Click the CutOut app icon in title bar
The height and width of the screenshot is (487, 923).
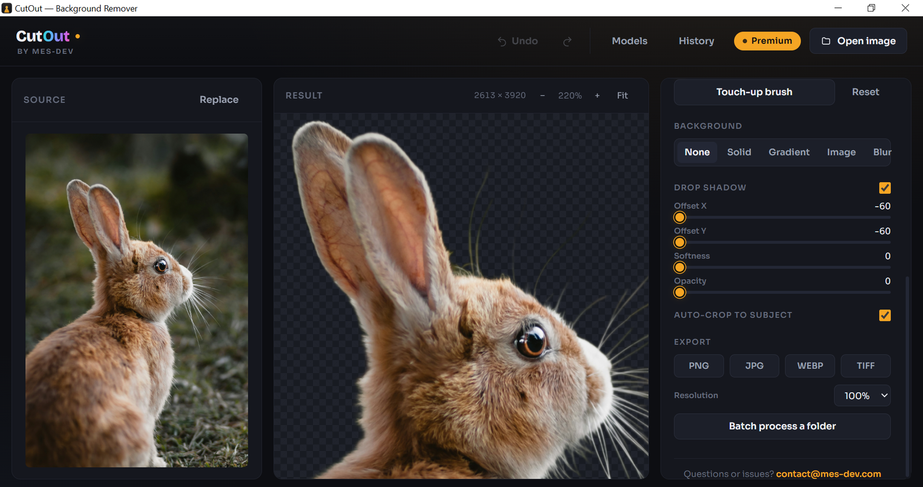(x=7, y=8)
